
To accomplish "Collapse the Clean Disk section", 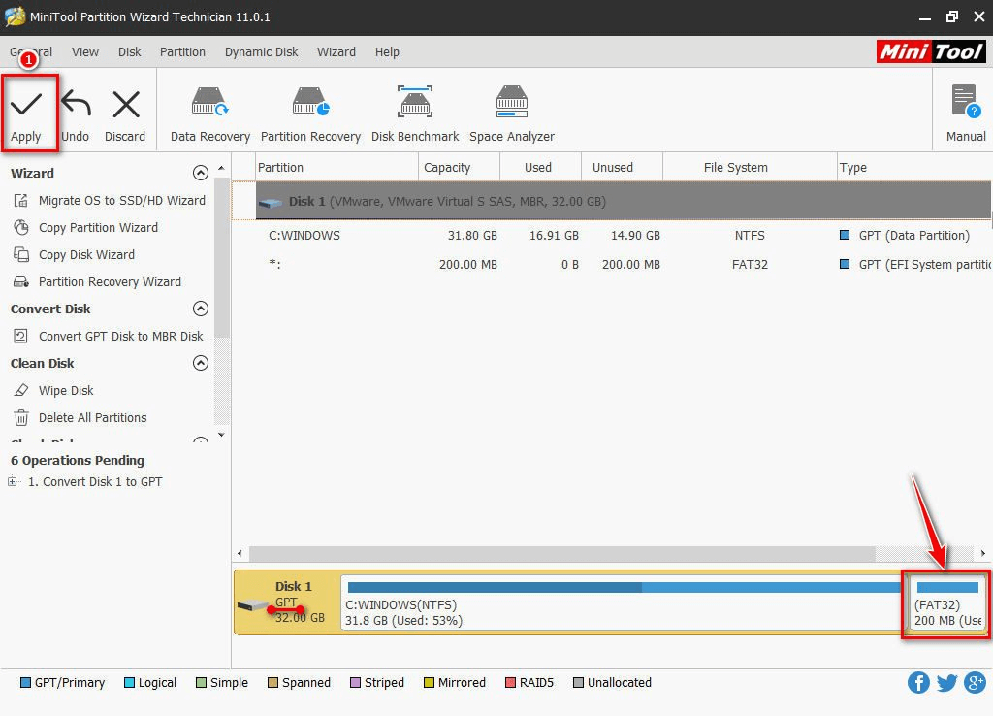I will click(200, 363).
